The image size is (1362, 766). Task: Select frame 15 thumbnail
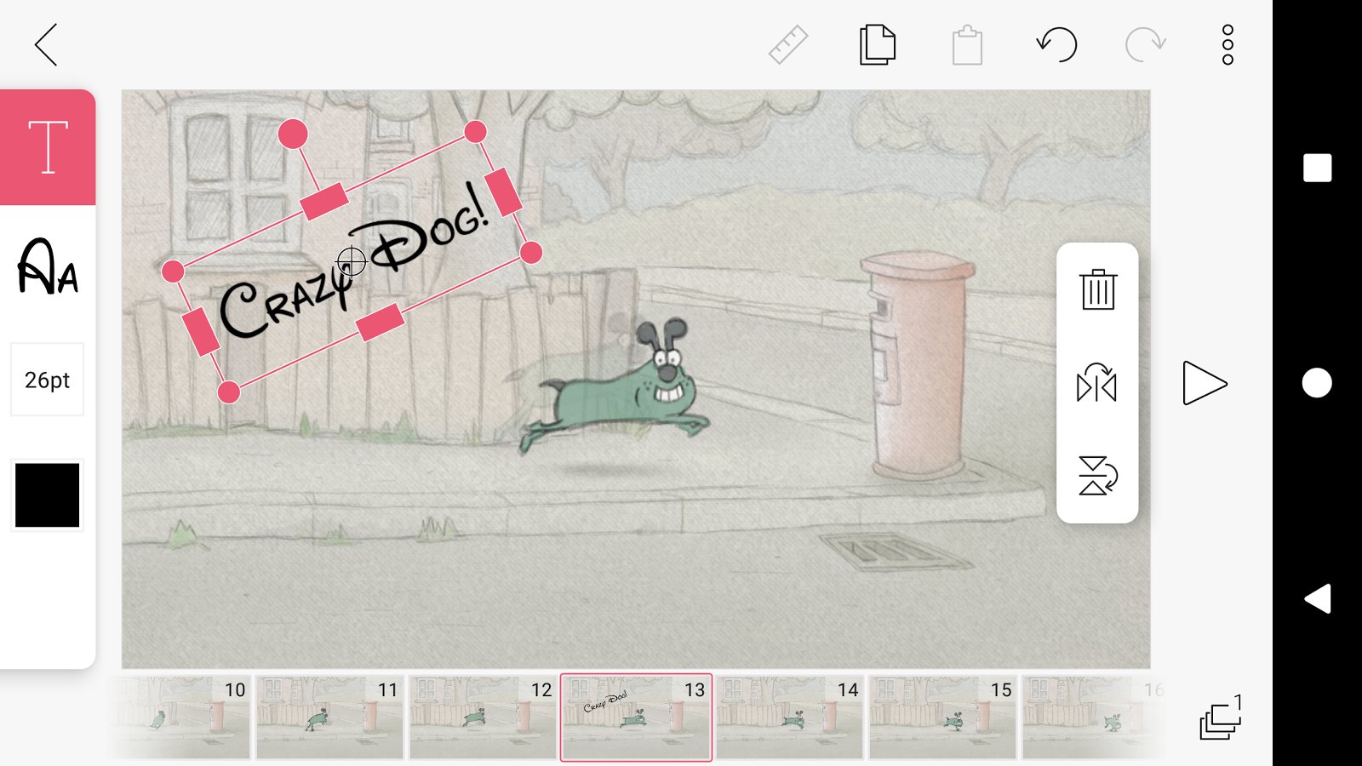[x=942, y=717]
